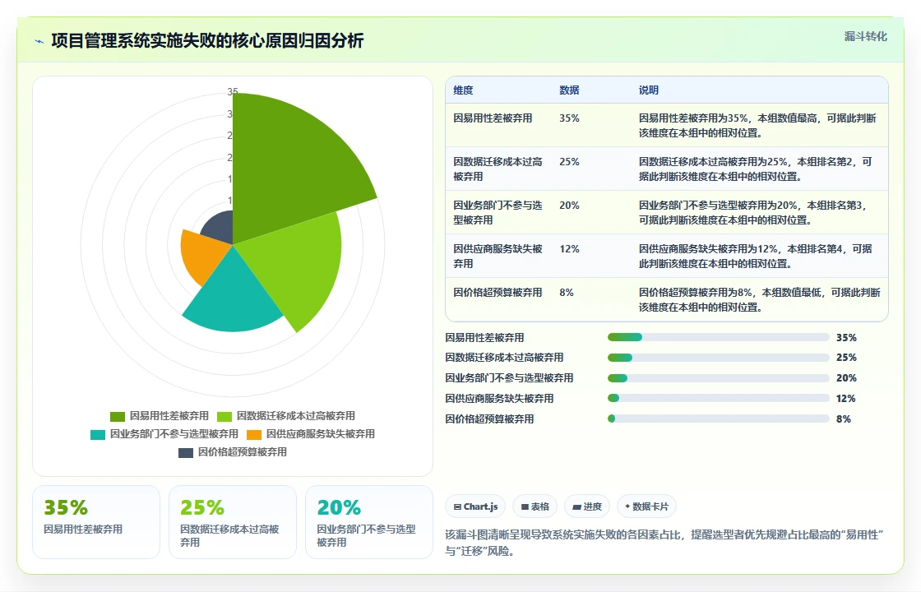Click the 20% value in table
The width and height of the screenshot is (921, 592).
569,205
